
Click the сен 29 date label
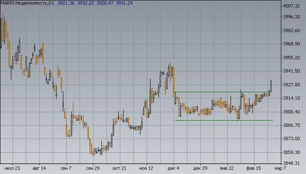[93, 169]
